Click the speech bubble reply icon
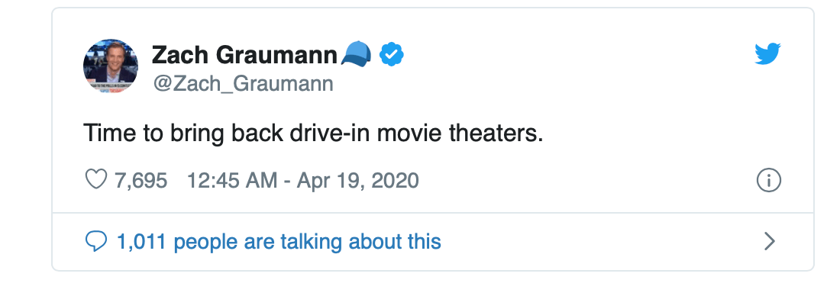This screenshot has width=840, height=296. point(96,241)
